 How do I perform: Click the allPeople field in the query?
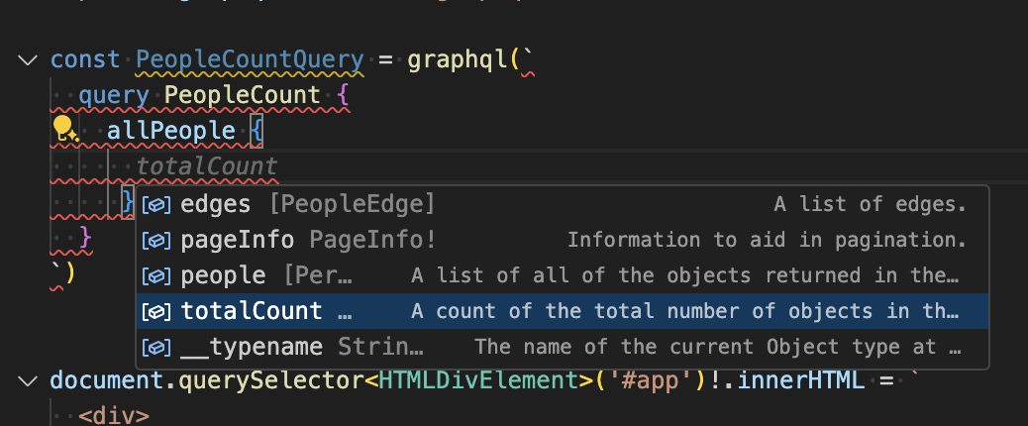[x=170, y=131]
